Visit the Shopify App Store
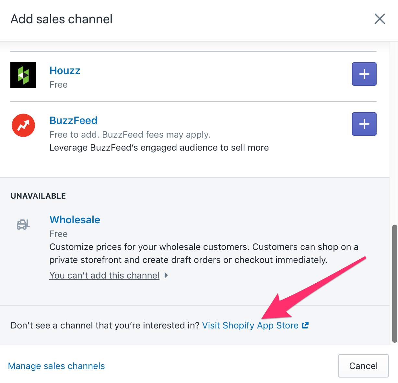This screenshot has height=383, width=398. coord(251,325)
